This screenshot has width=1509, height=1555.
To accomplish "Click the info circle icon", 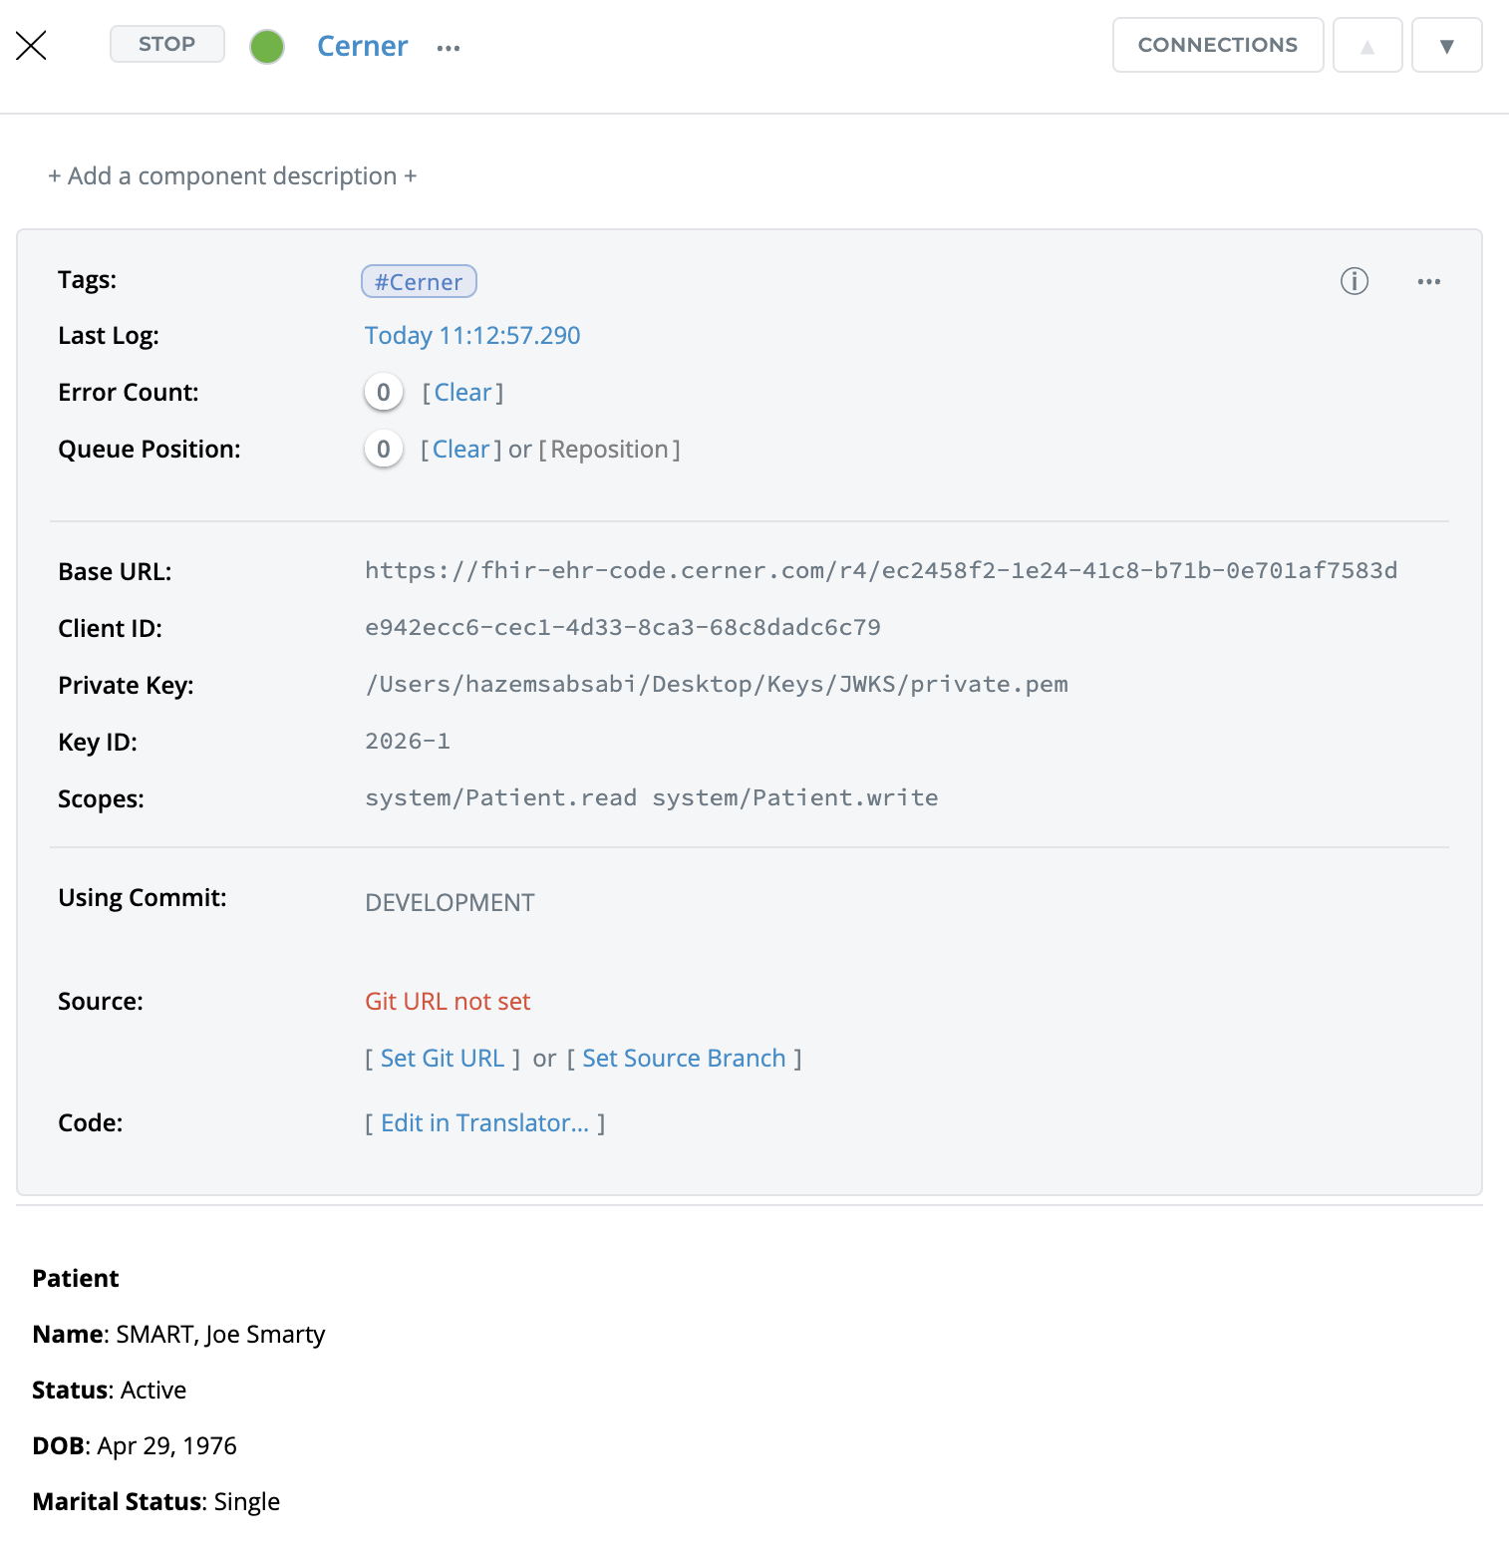I will click(x=1354, y=282).
